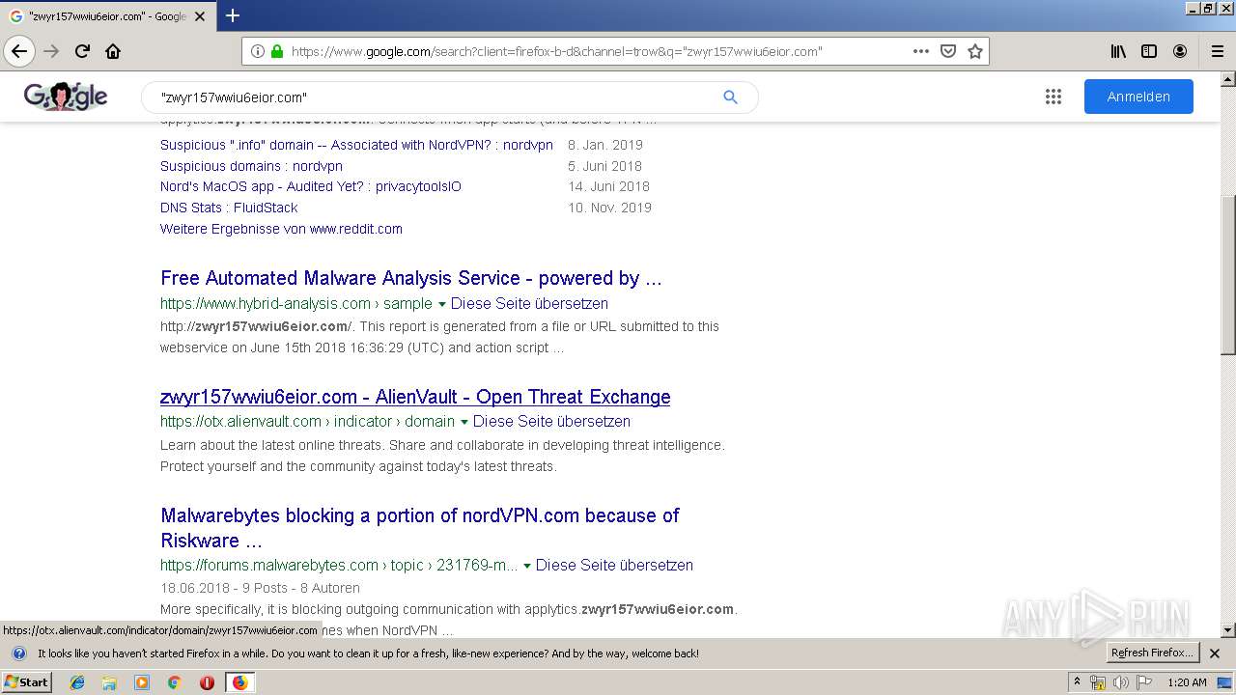The image size is (1236, 695).
Task: Open Opera from taskbar
Action: point(207,682)
